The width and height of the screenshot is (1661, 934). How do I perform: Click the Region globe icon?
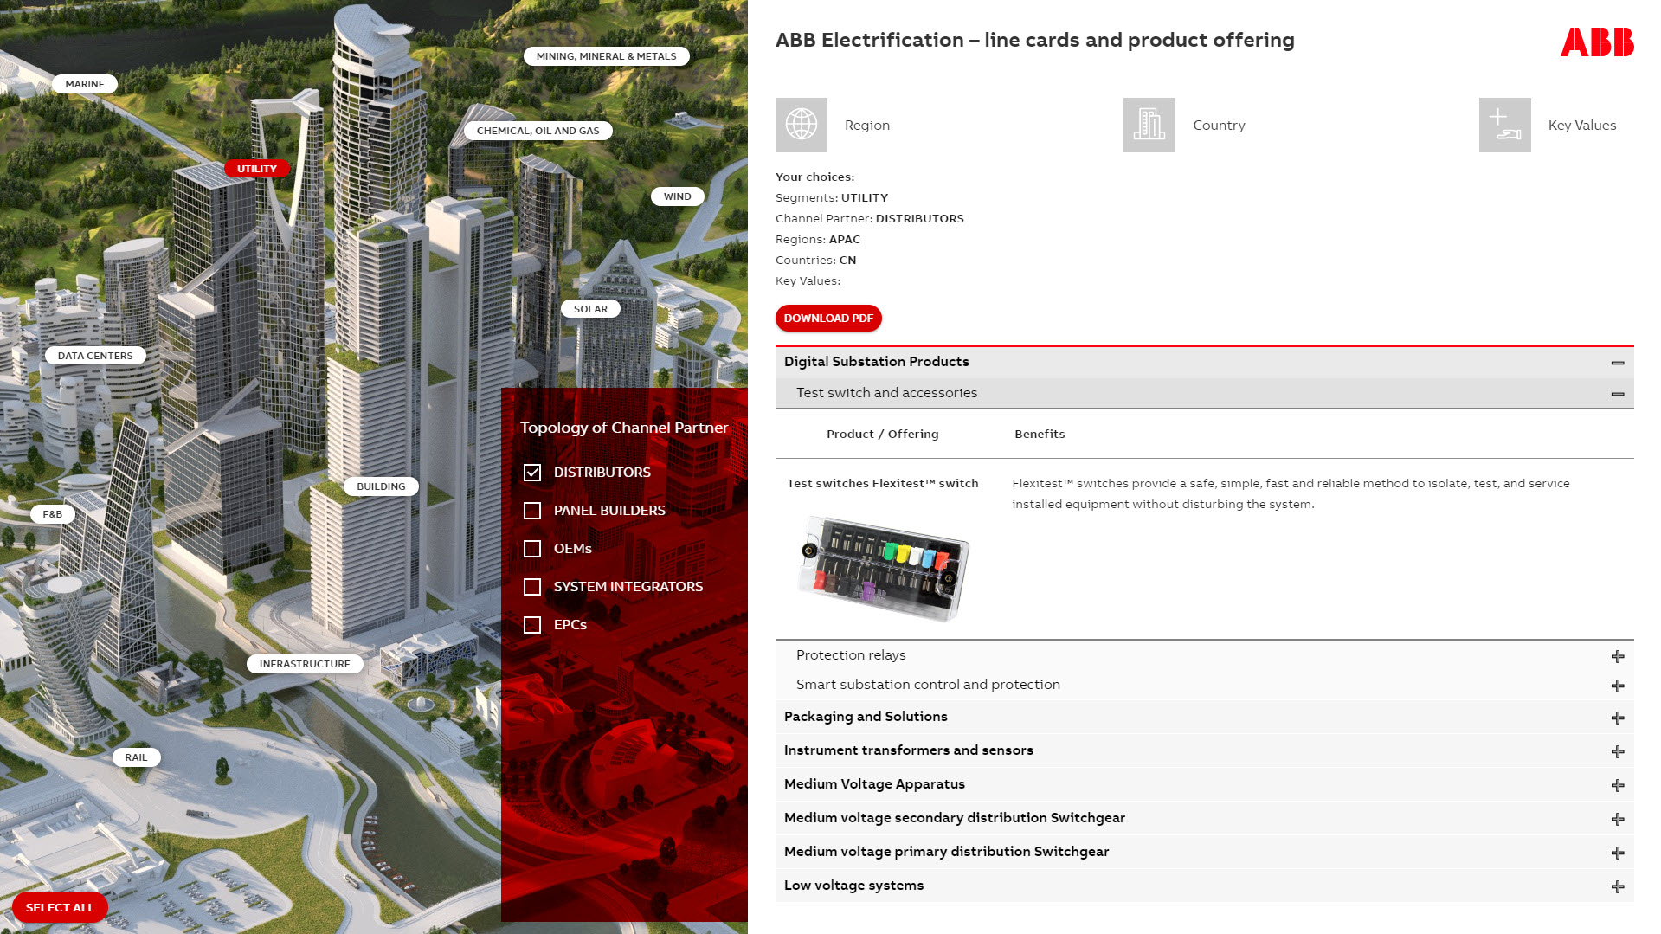click(x=801, y=125)
